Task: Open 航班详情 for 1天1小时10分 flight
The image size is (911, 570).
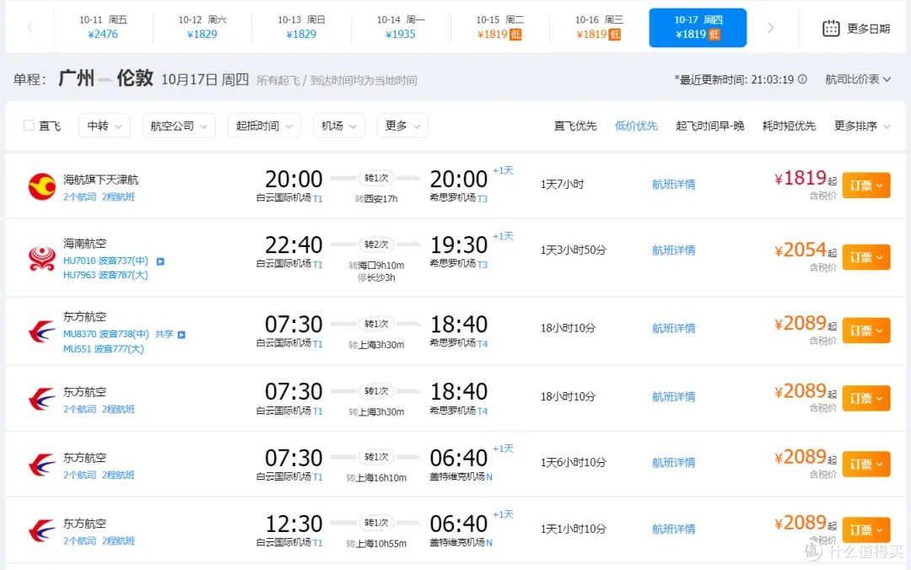Action: pyautogui.click(x=673, y=530)
